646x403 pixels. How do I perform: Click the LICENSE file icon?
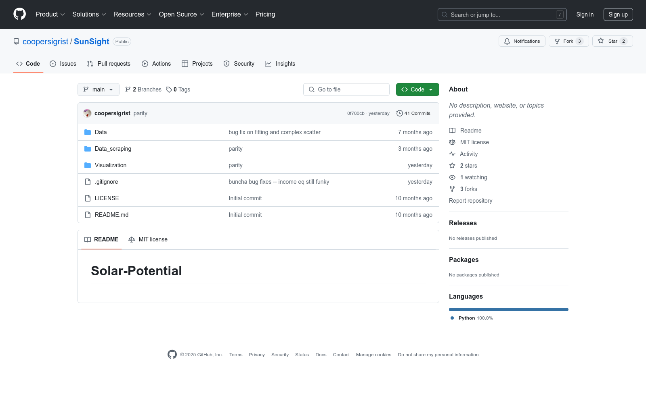click(x=88, y=198)
